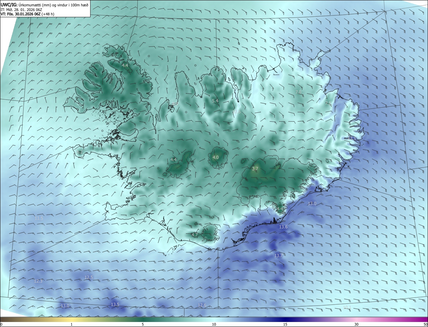428x327 pixels.
Task: Click the "11.5" value label over the ocean
Action: coord(39,218)
